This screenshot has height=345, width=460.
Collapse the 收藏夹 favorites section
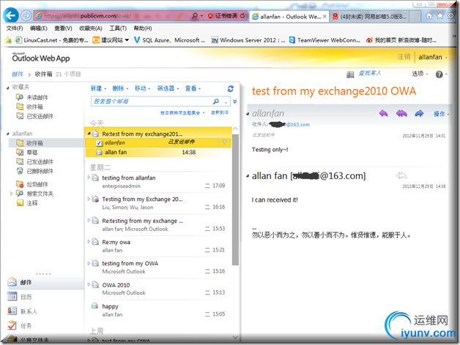click(8, 88)
